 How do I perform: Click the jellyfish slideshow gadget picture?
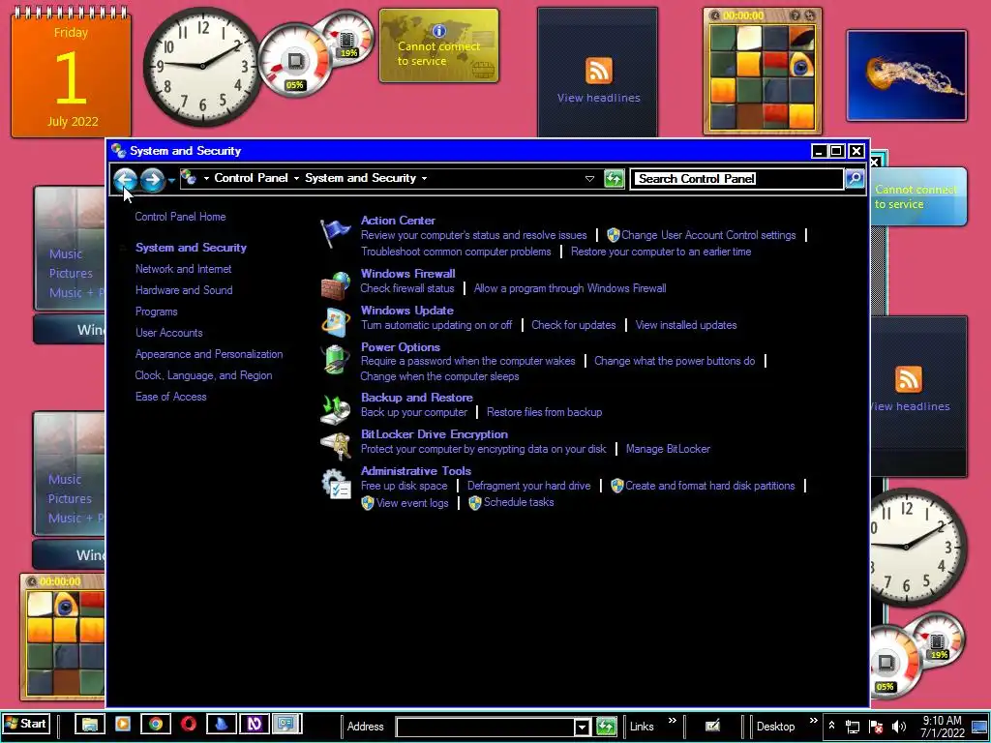coord(906,75)
